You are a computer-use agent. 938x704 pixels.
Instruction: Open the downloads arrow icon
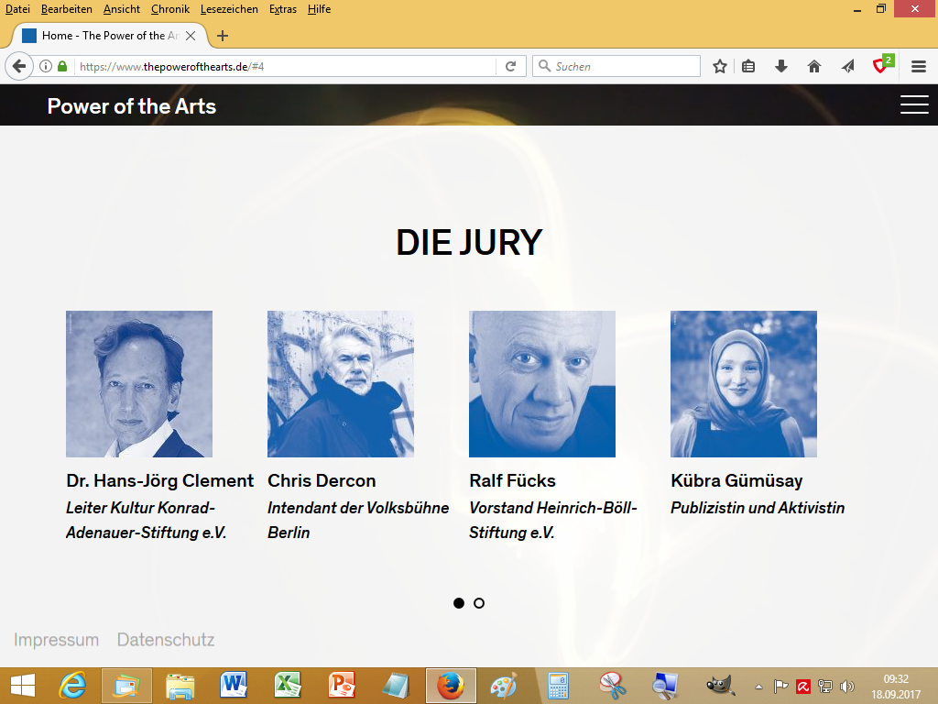[x=780, y=66]
